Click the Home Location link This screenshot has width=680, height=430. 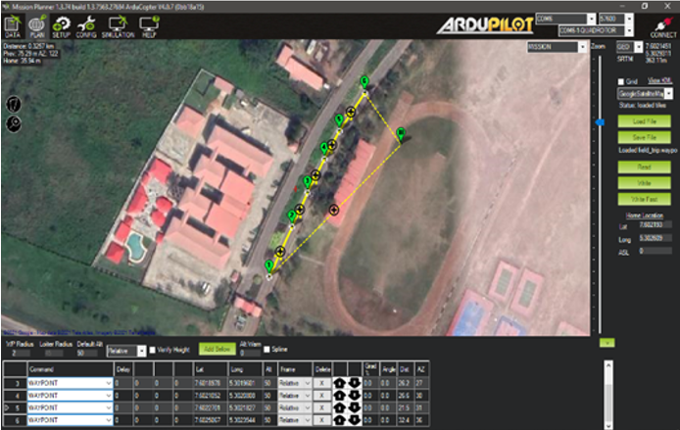644,215
